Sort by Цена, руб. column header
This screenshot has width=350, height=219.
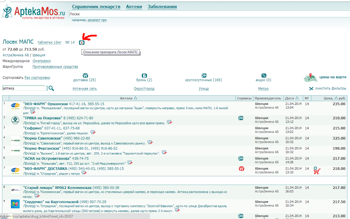334,98
